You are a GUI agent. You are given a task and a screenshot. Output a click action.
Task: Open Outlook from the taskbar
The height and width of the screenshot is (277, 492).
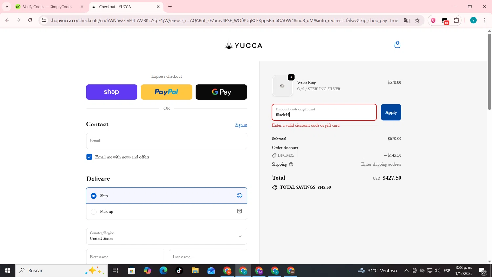pos(211,271)
